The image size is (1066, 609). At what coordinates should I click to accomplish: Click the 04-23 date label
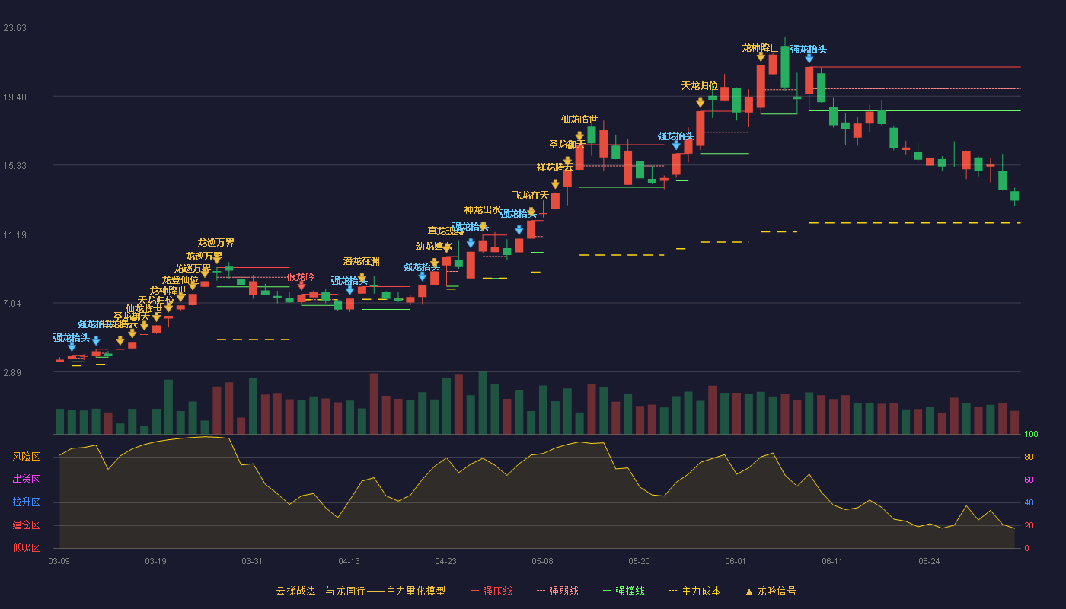tap(445, 561)
